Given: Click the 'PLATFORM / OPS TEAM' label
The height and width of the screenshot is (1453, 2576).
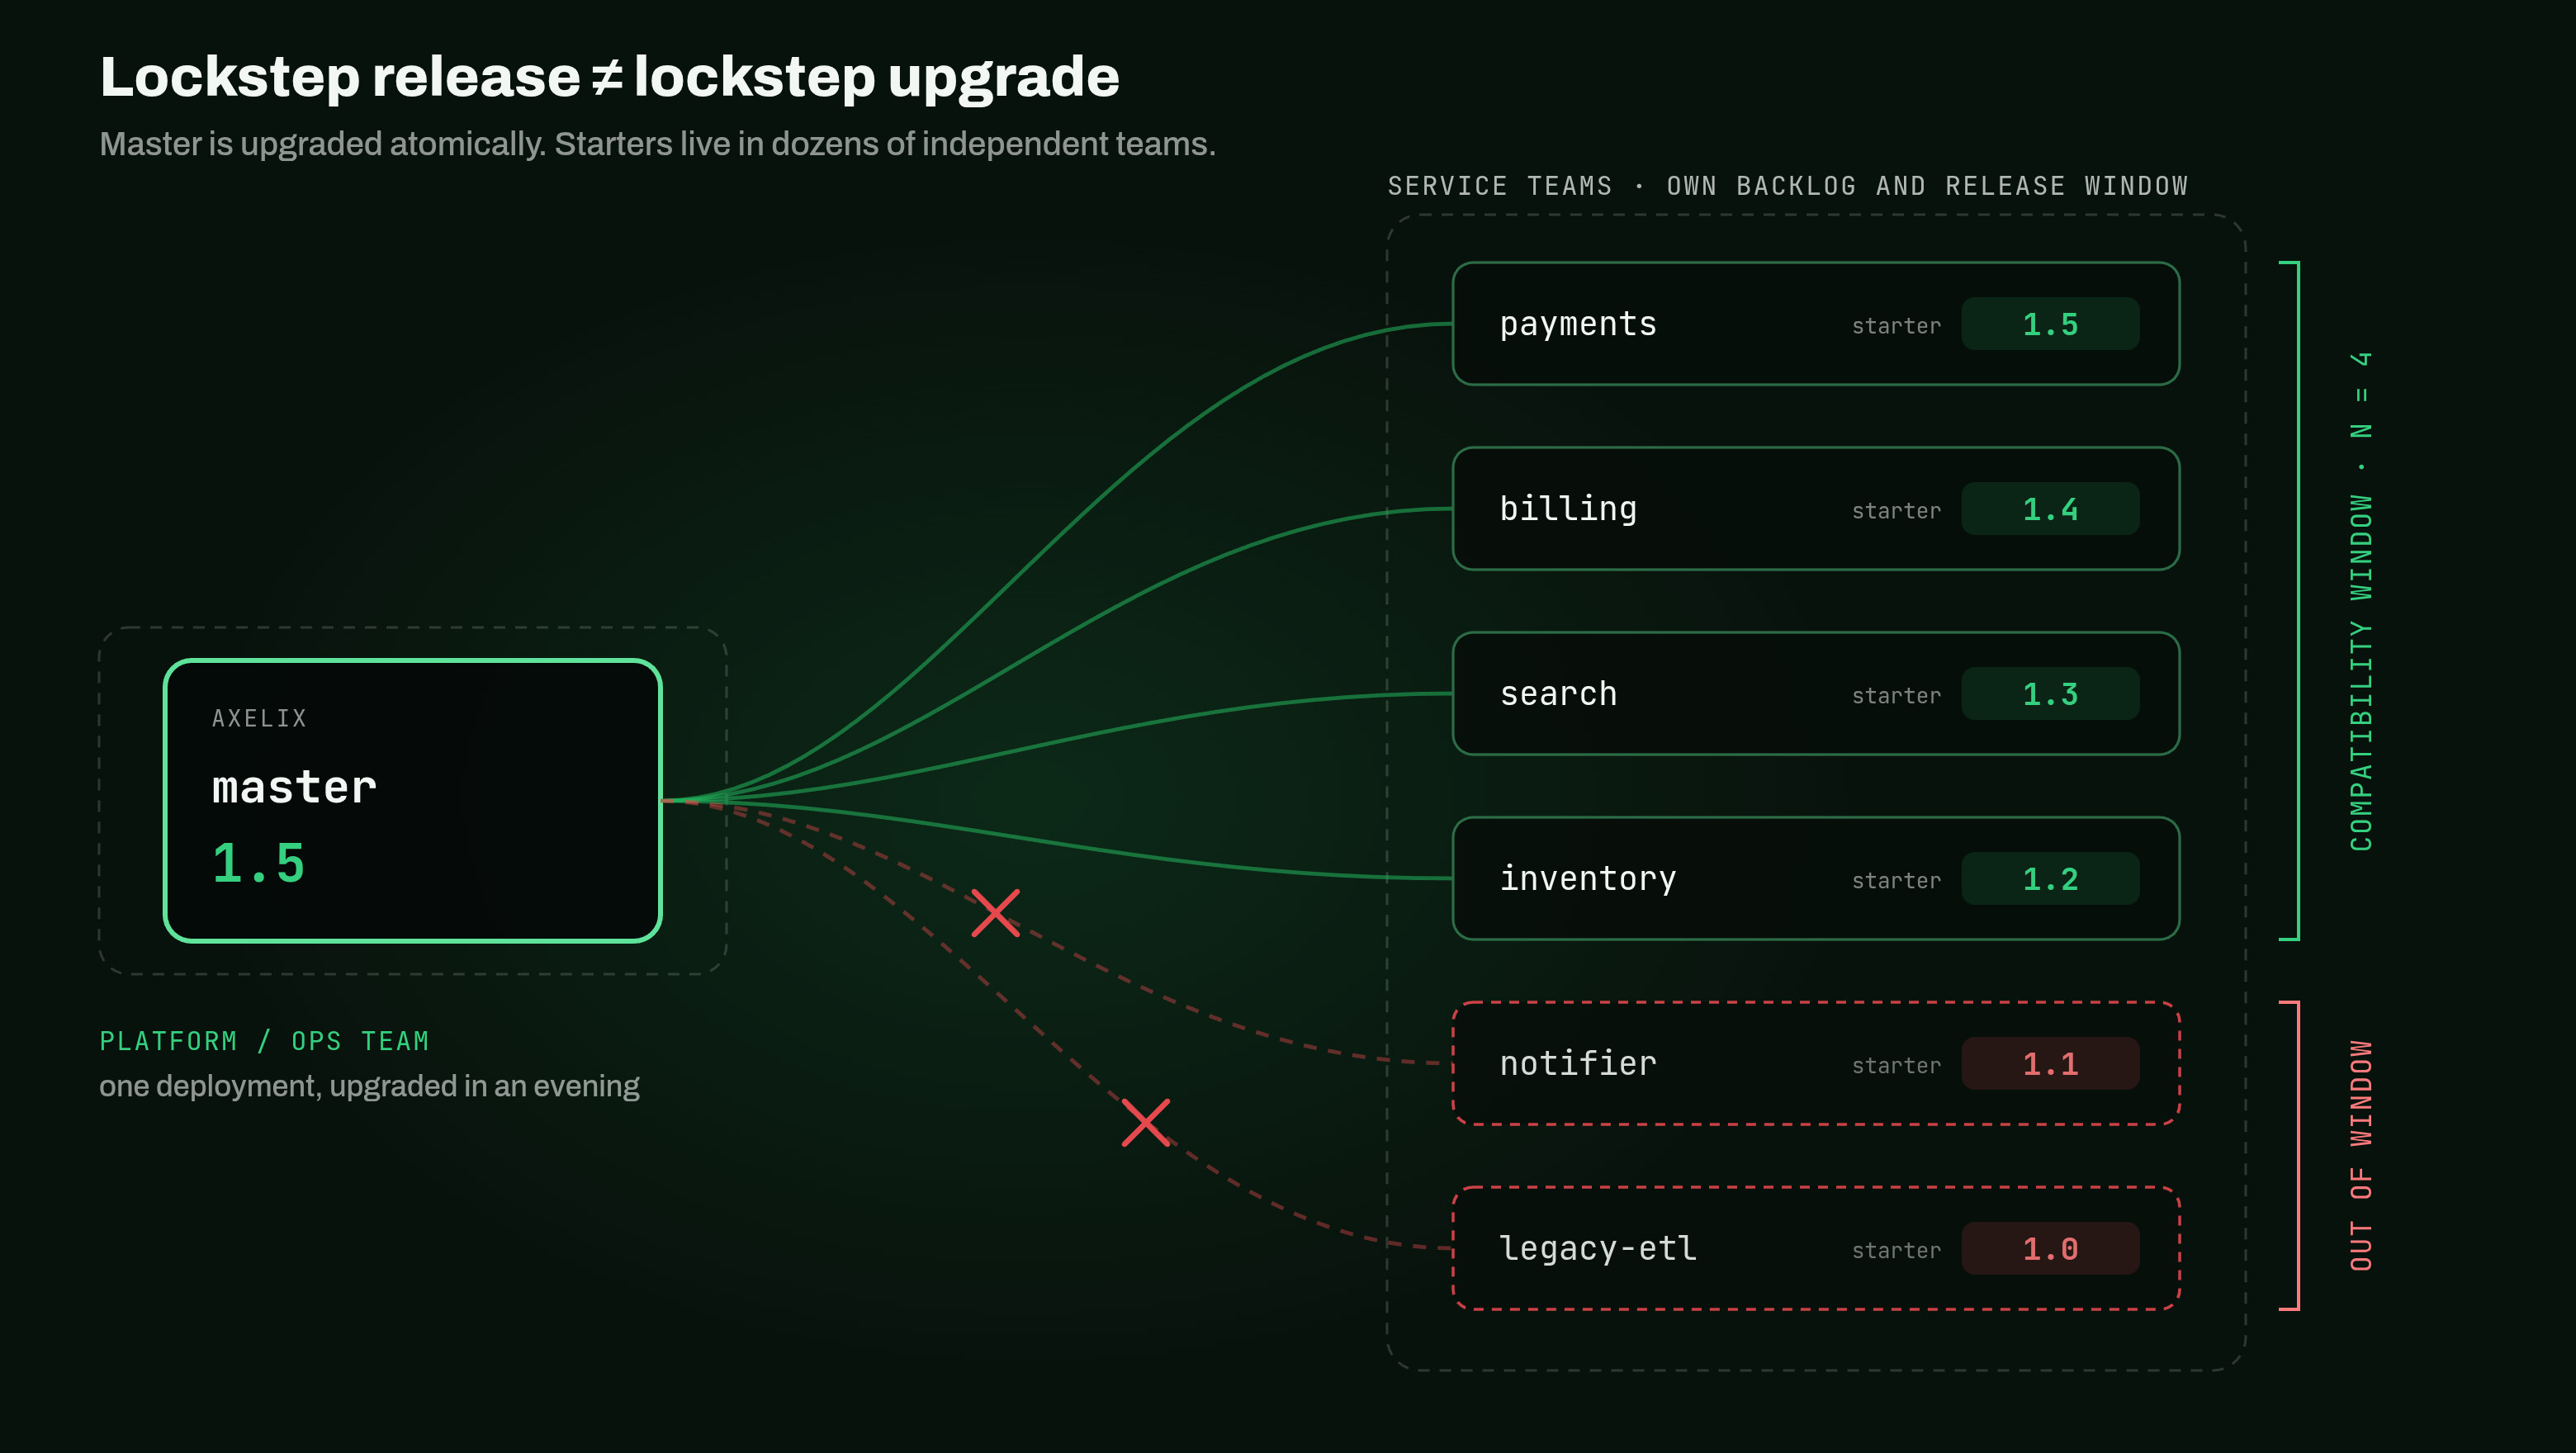Looking at the screenshot, I should (264, 1041).
